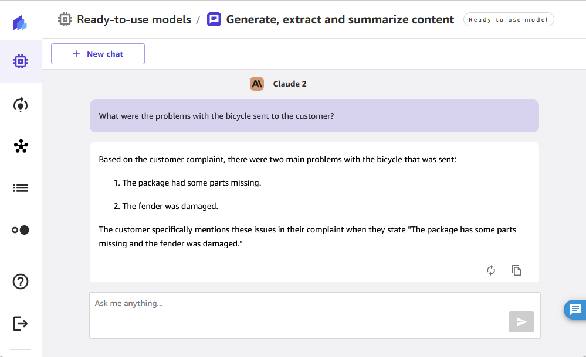Click the send message arrow button
The image size is (586, 357).
(x=521, y=322)
